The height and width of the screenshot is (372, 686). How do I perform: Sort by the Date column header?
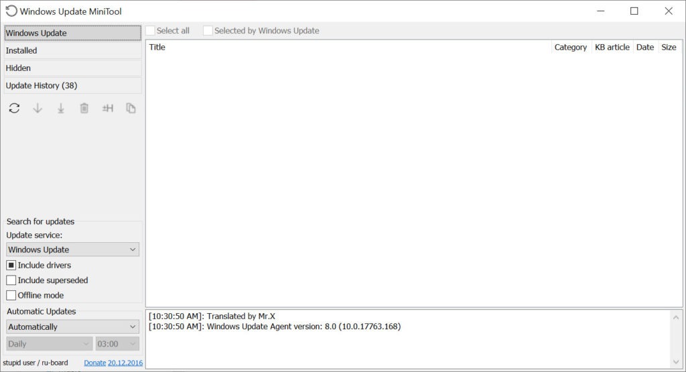645,48
